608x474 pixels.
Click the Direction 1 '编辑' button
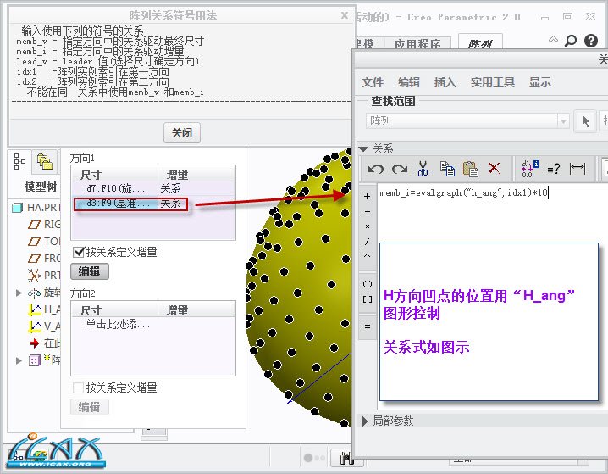coord(90,271)
